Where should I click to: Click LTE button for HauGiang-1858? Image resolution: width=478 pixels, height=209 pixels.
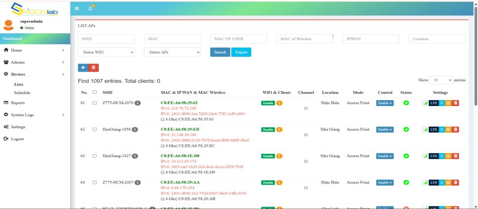433,129
